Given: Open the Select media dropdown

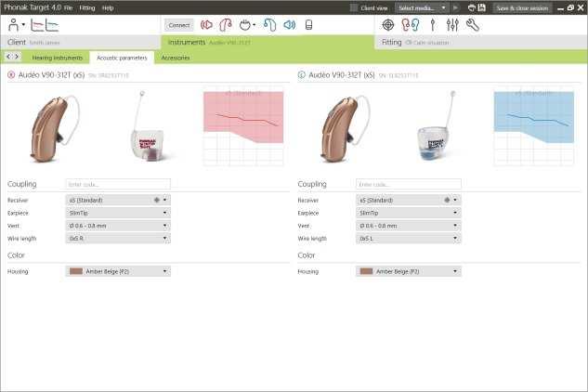Looking at the screenshot, I should click(x=422, y=7).
